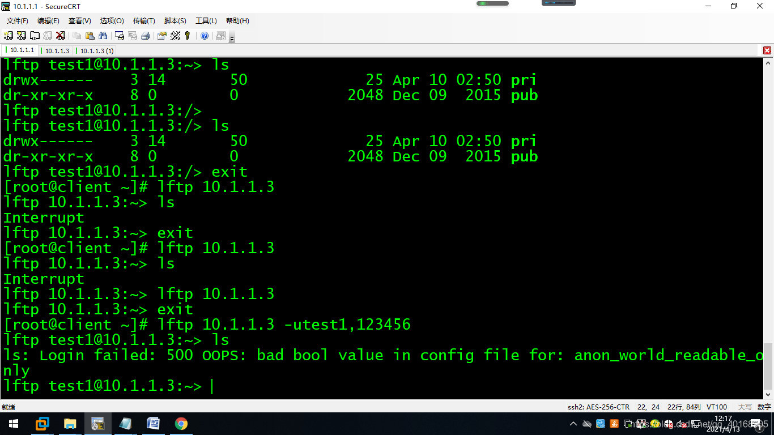This screenshot has width=774, height=435.
Task: Click the '22行, 84列' status entry
Action: tap(684, 407)
